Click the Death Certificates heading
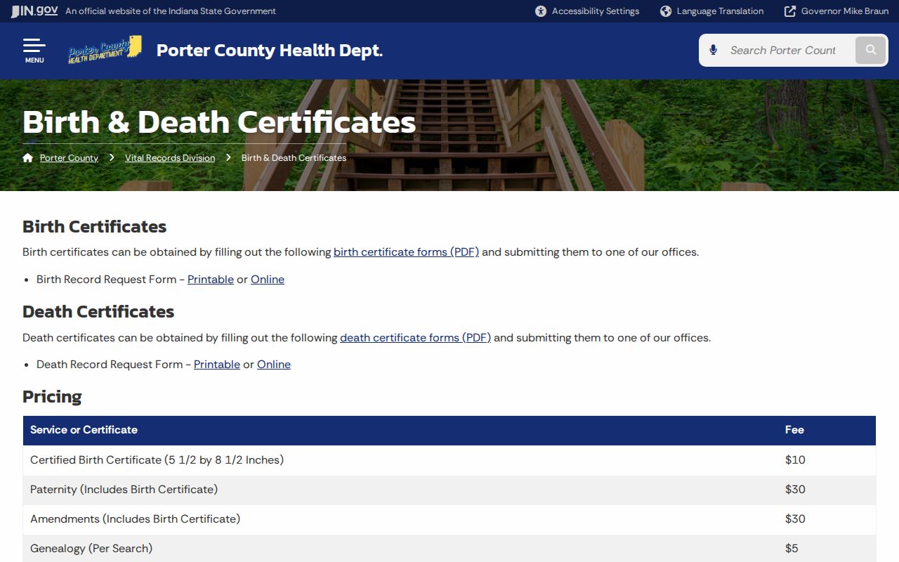This screenshot has width=899, height=562. [x=98, y=312]
